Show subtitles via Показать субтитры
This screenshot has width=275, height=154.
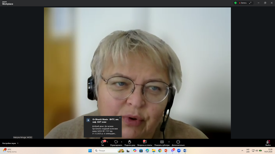click(162, 143)
